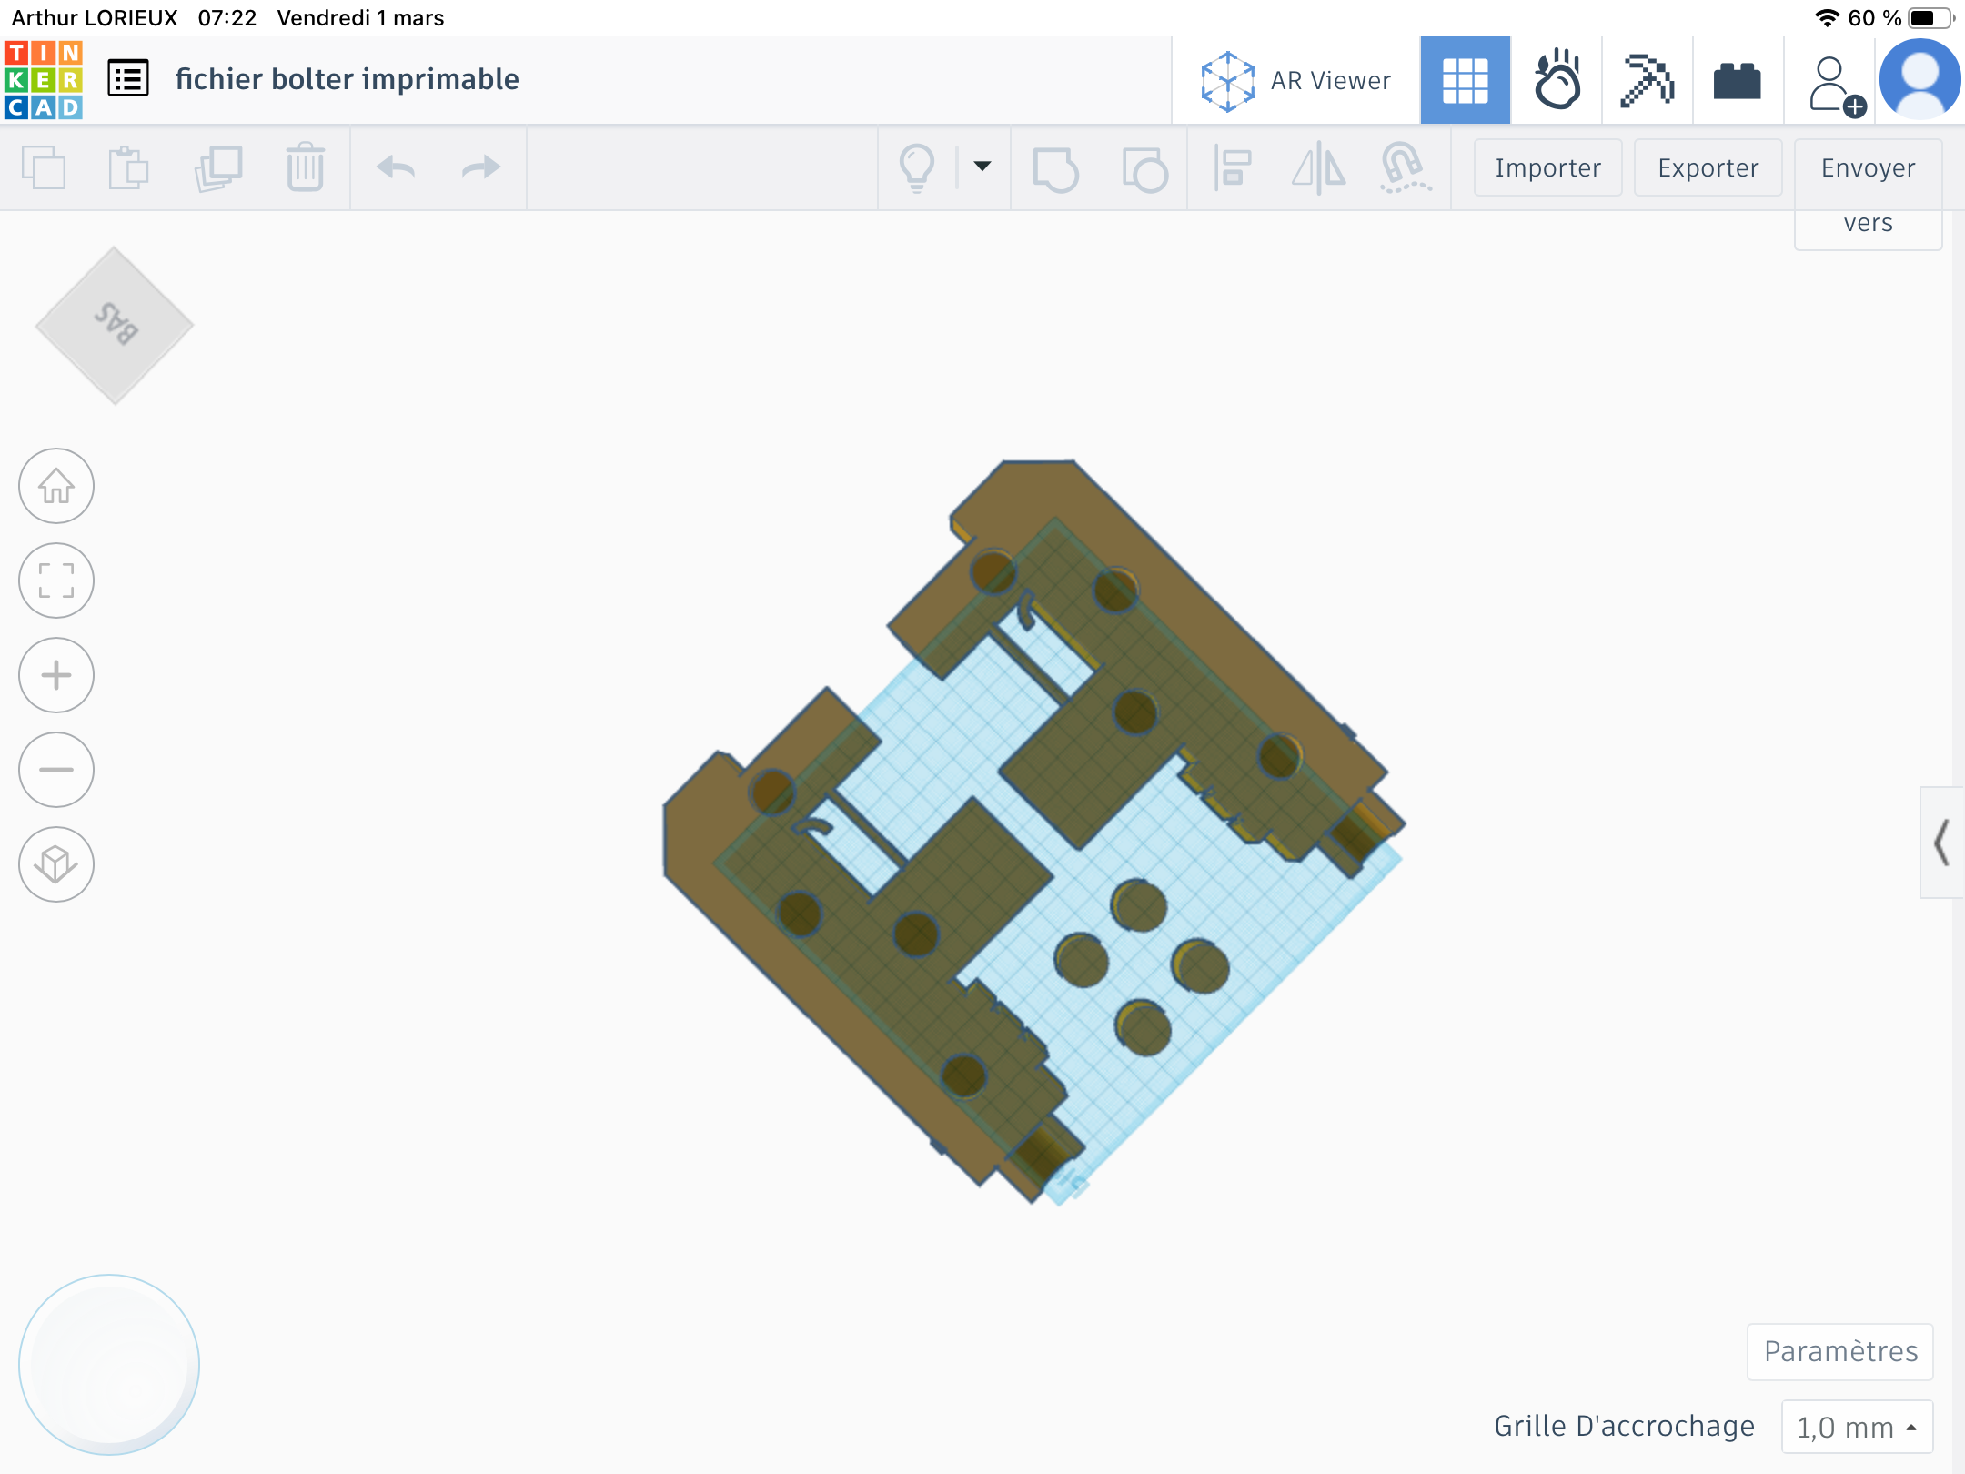Open the 1,0 mm snap grid dropdown
Screen dimensions: 1965x1474
(1856, 1427)
